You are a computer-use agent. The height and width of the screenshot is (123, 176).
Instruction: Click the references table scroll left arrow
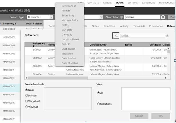tap(26, 78)
